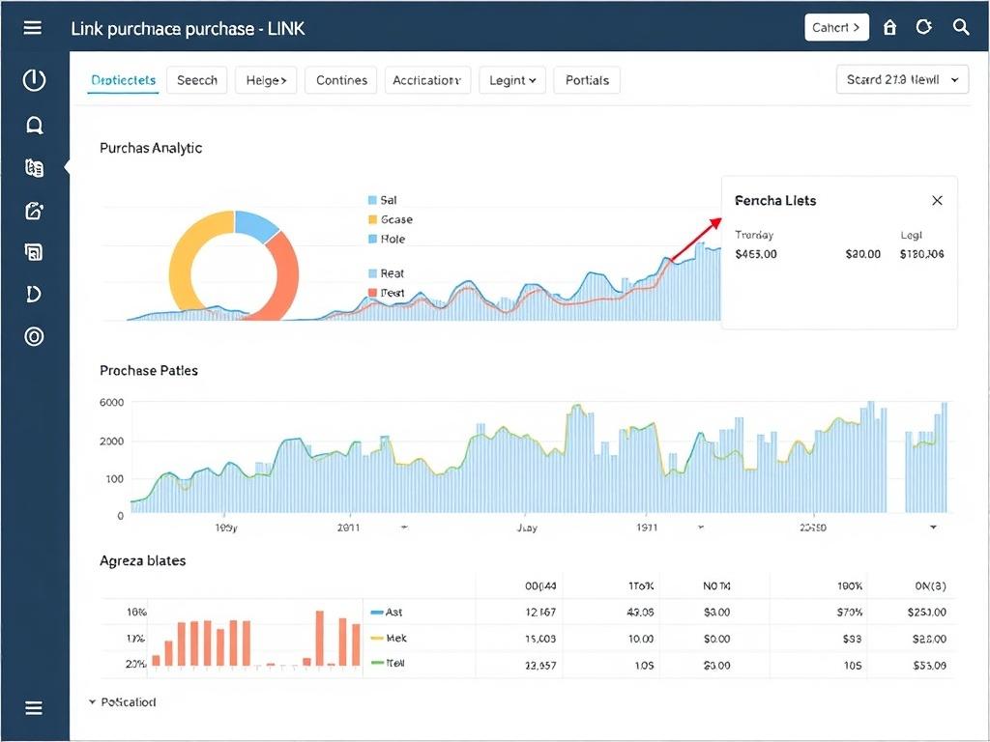Switch to the Portials tab

click(587, 80)
